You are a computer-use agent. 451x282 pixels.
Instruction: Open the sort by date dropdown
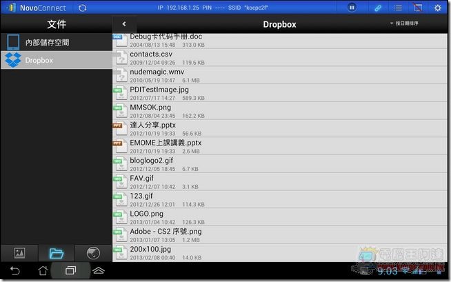(404, 23)
